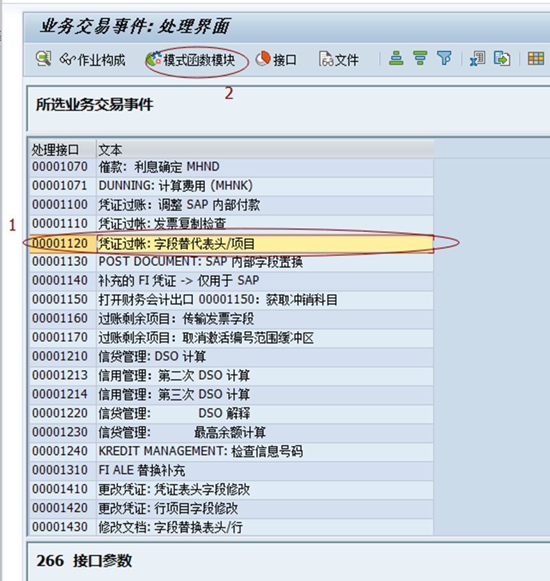This screenshot has width=550, height=581.
Task: Select row 00001240 KREDIT MANAGEMENT: 检查信息号码
Action: (231, 451)
